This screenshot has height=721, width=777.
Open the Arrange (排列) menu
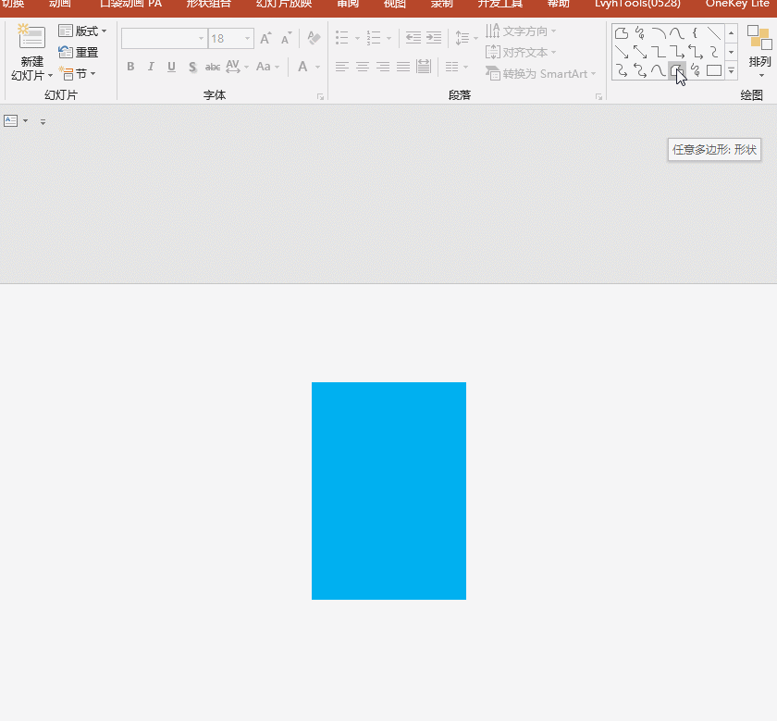[x=759, y=52]
